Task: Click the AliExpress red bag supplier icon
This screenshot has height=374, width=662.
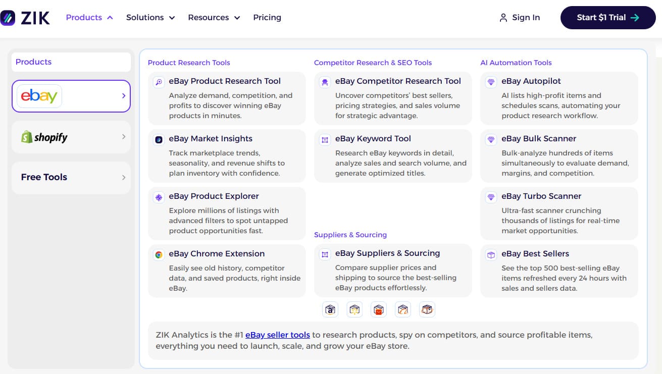Action: tap(379, 309)
